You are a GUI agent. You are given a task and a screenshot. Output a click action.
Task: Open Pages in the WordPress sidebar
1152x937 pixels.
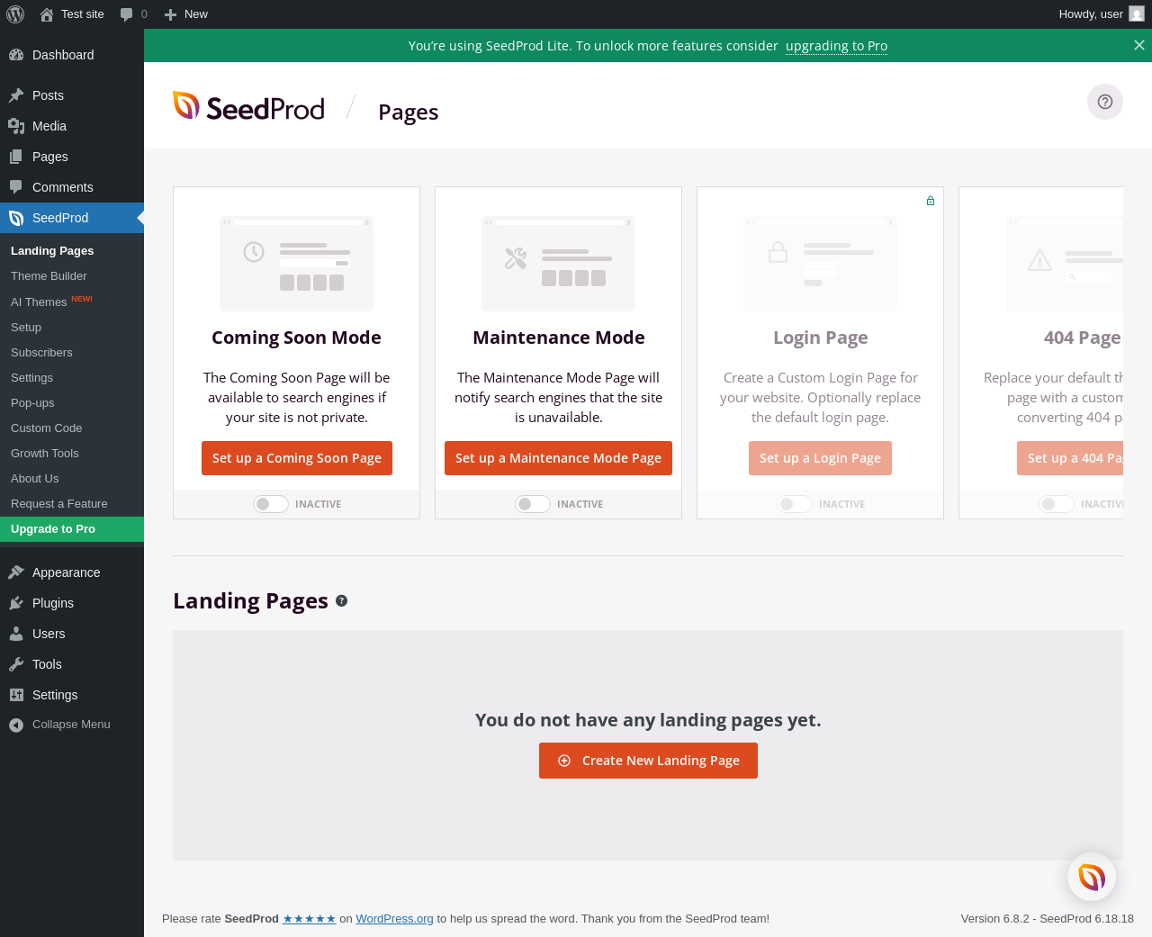point(72,157)
